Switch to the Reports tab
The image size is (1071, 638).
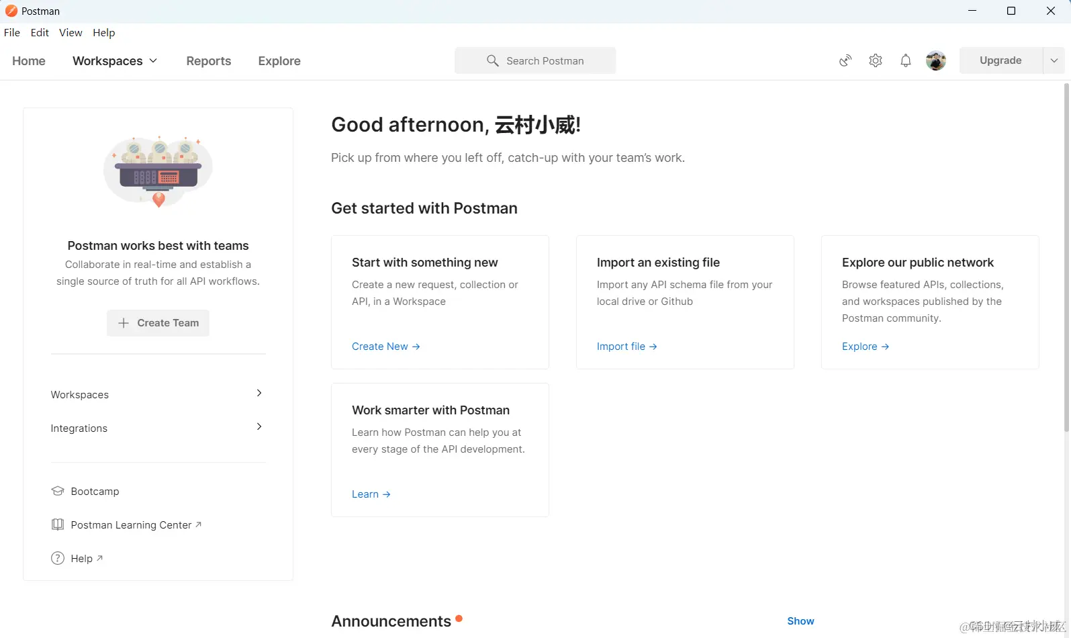click(209, 60)
